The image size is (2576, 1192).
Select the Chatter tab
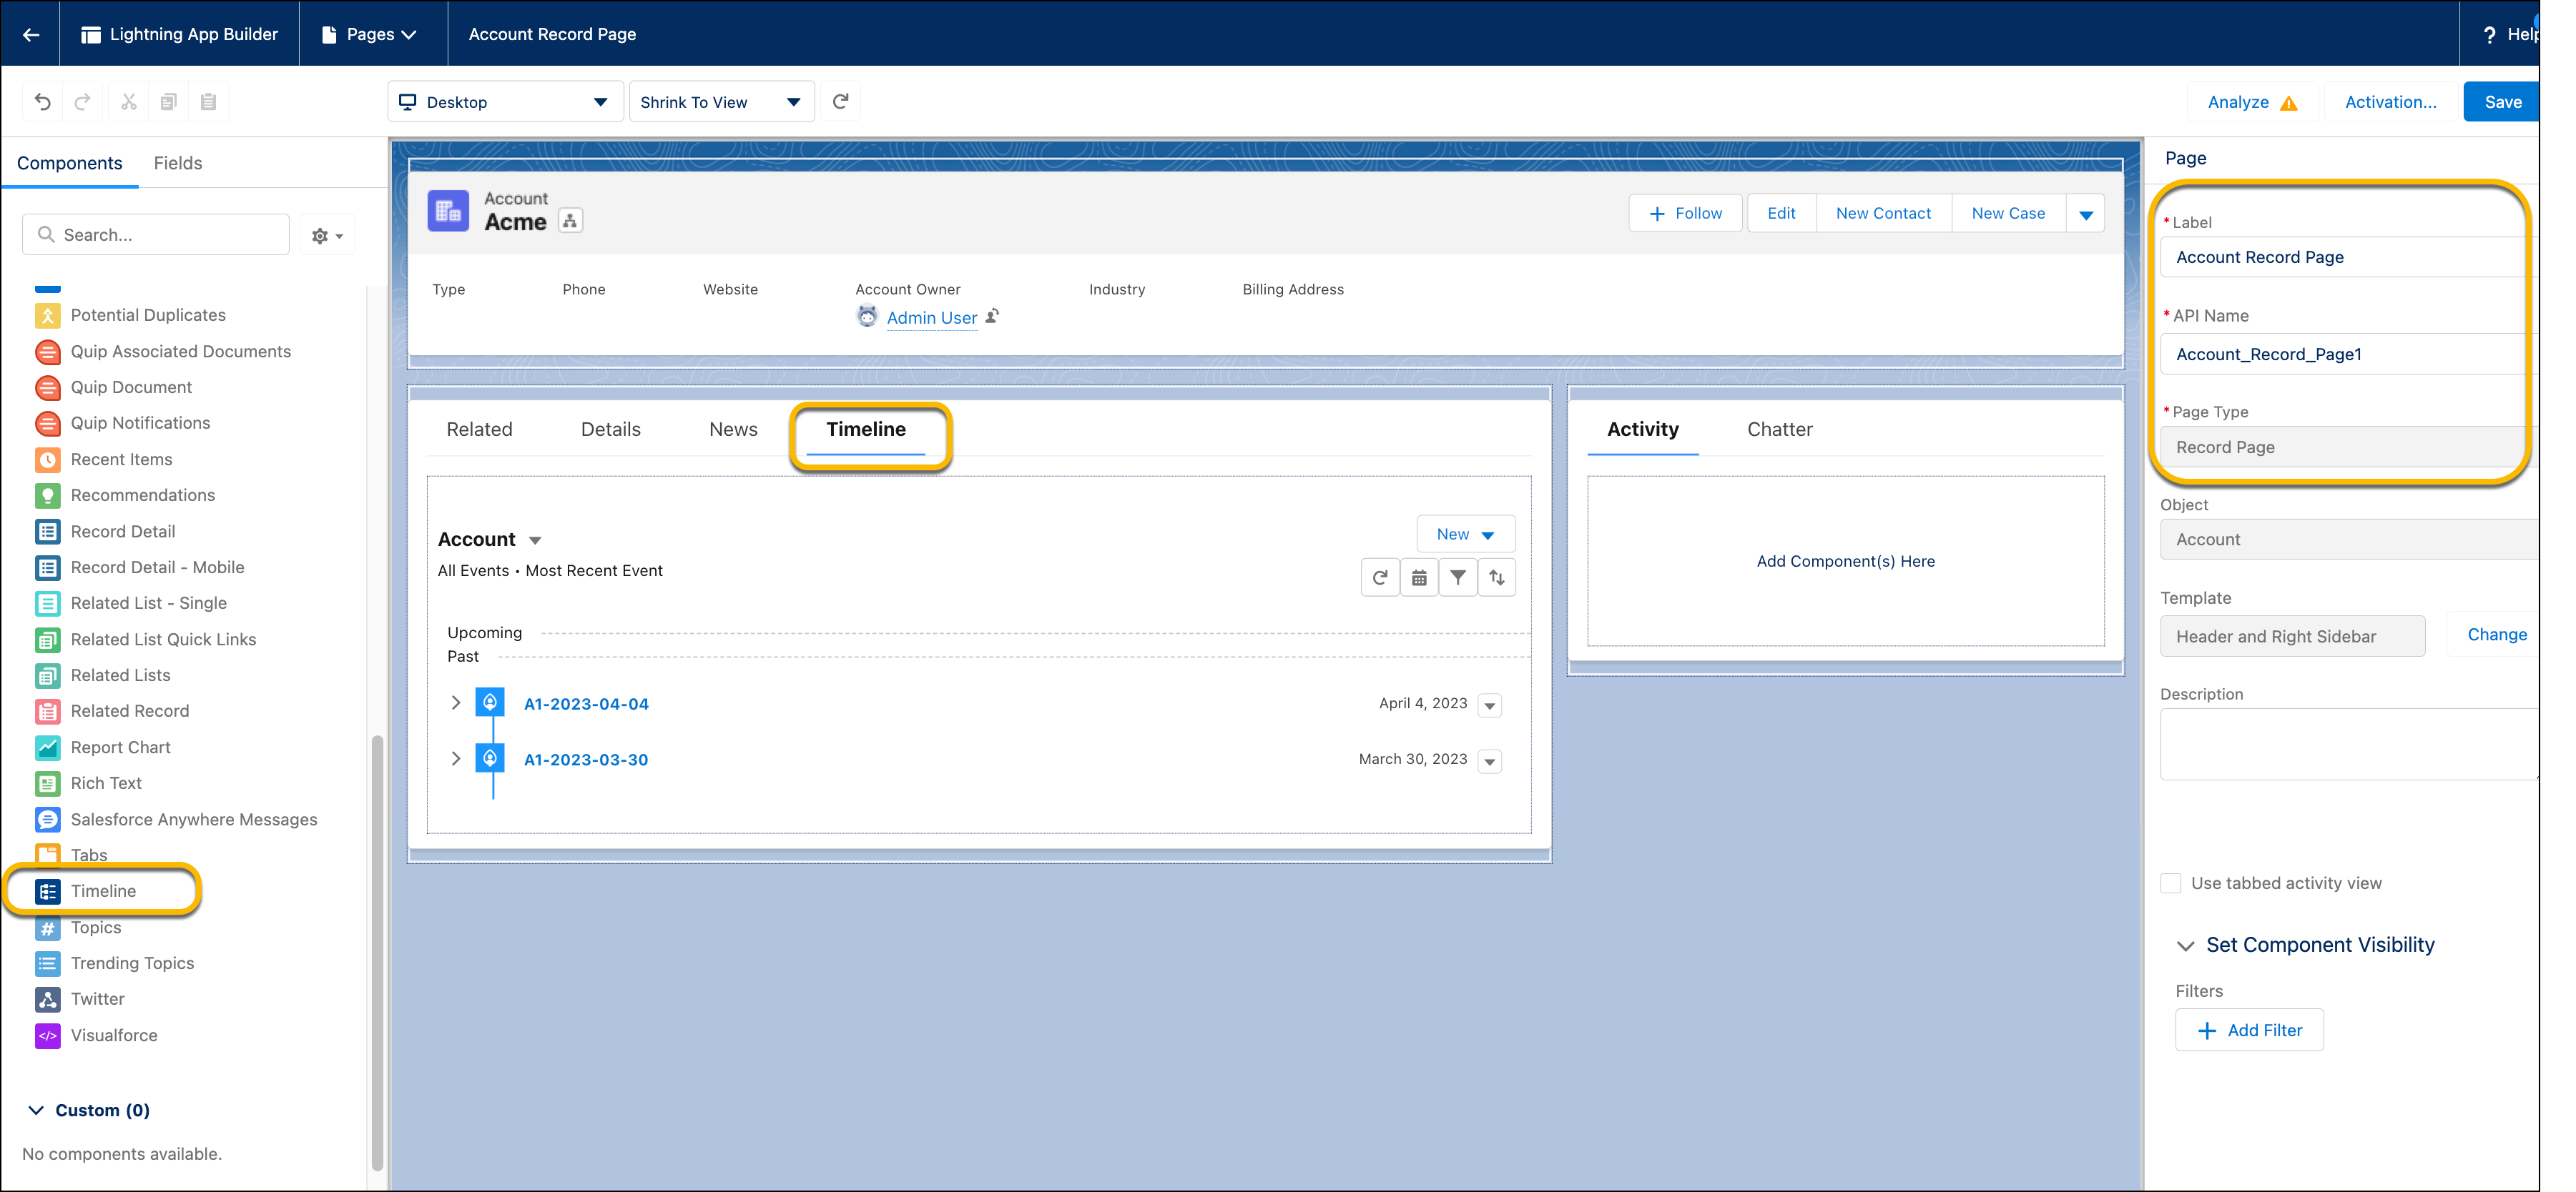(1779, 429)
